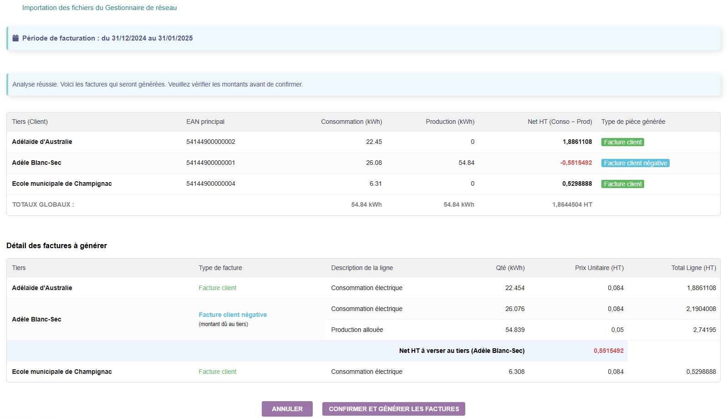Click the Analyse réussie message
The image size is (727, 418).
pos(158,84)
